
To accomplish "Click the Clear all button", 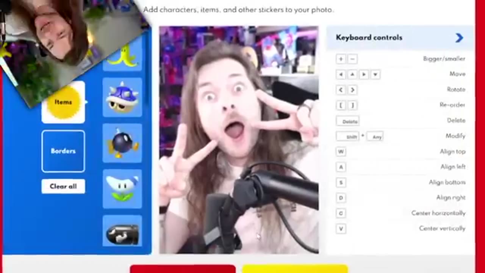I will [63, 186].
